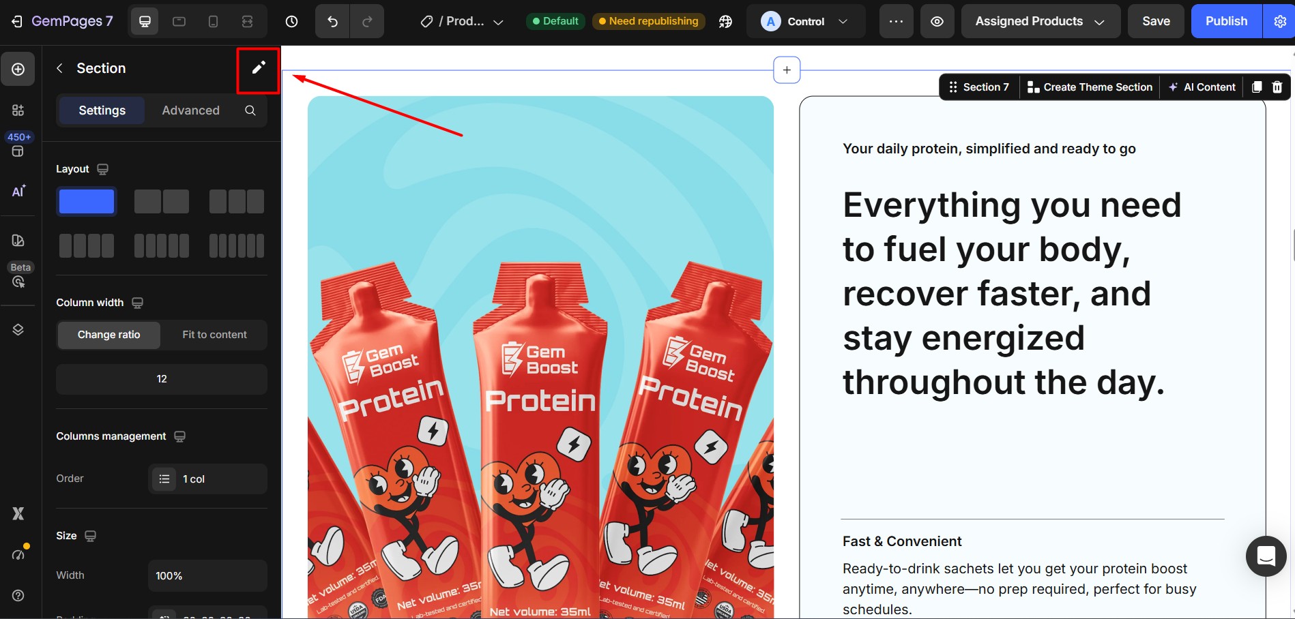This screenshot has height=619, width=1295.
Task: Expand the Assigned Products dropdown
Action: click(x=1041, y=22)
